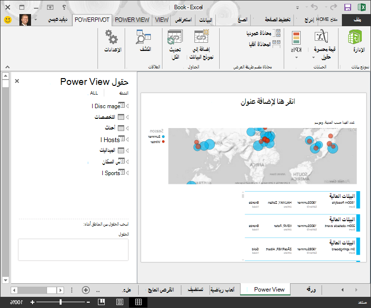Add a new sheet with the plus button
Viewport: 371px width, 308px height.
point(86,290)
